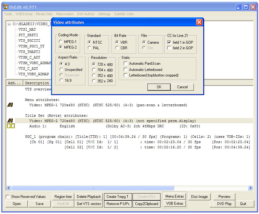Open the DVD Author menu
259x214 pixels.
(86, 14)
